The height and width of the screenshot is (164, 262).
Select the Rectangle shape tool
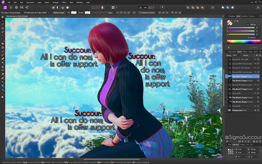coord(3,86)
